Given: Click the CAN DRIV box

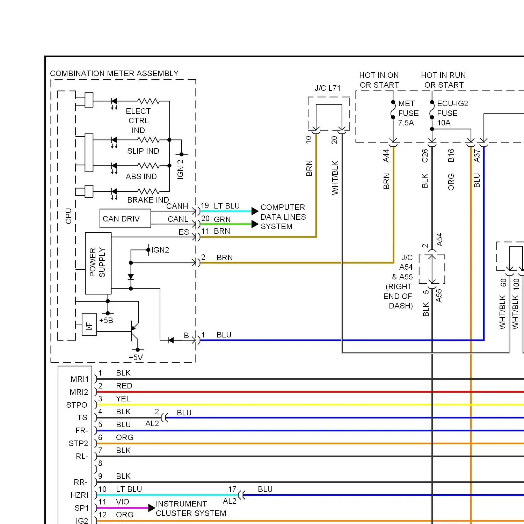Looking at the screenshot, I should tap(125, 219).
